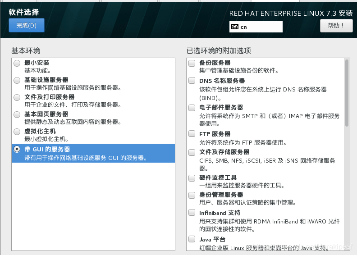Click the 软件选择 page title
The image size is (357, 255).
pyautogui.click(x=24, y=12)
